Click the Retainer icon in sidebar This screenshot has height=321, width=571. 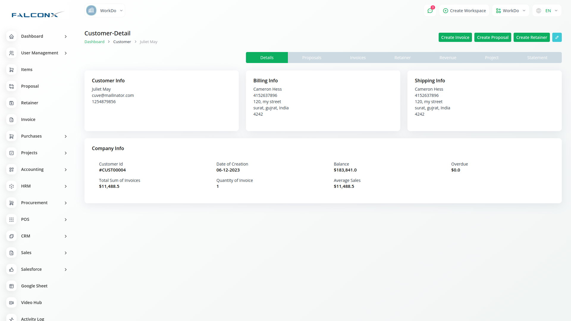click(11, 103)
